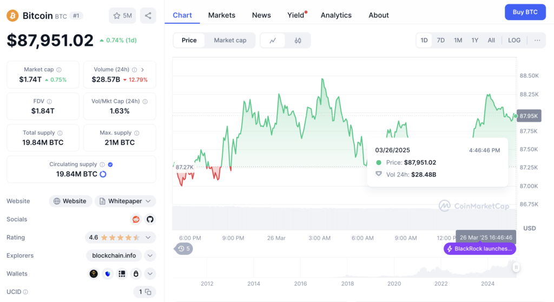Select the first wallet icon (gold coin)
554x302 pixels.
(94, 274)
